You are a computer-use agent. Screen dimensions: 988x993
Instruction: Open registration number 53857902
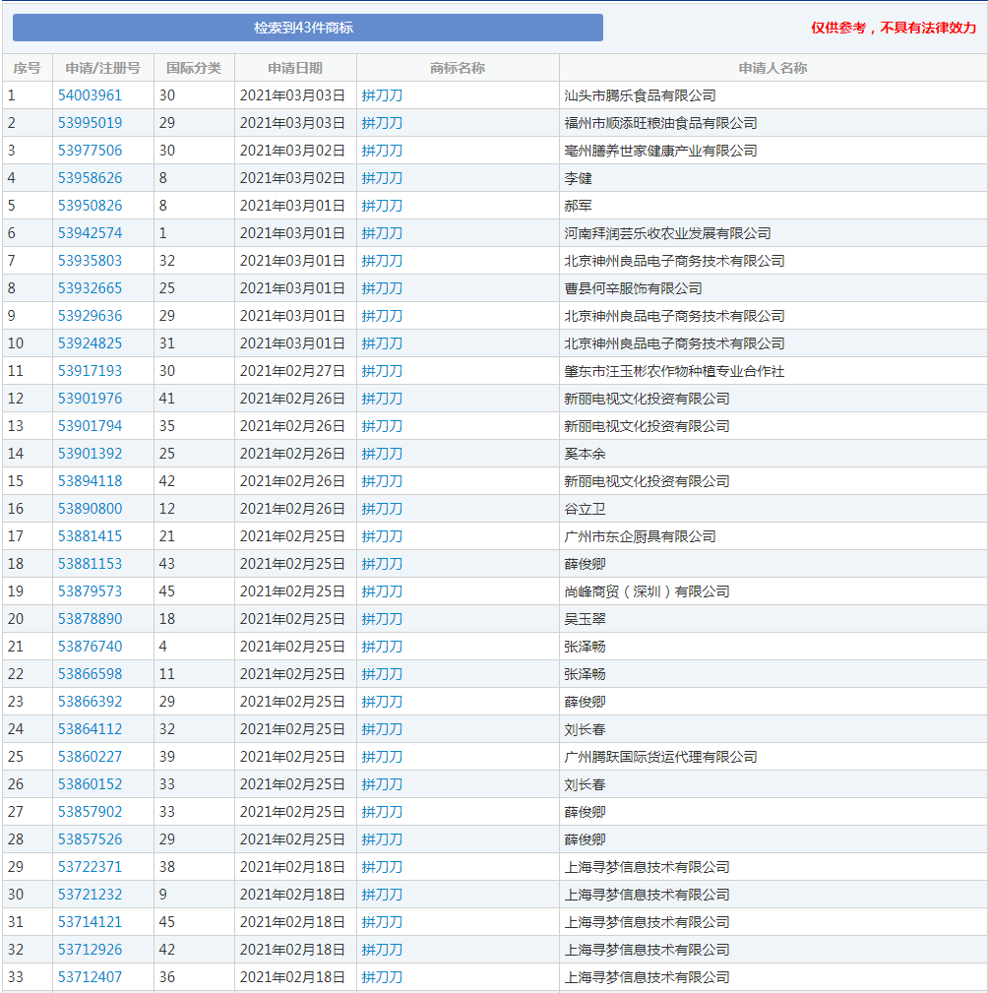pos(90,812)
